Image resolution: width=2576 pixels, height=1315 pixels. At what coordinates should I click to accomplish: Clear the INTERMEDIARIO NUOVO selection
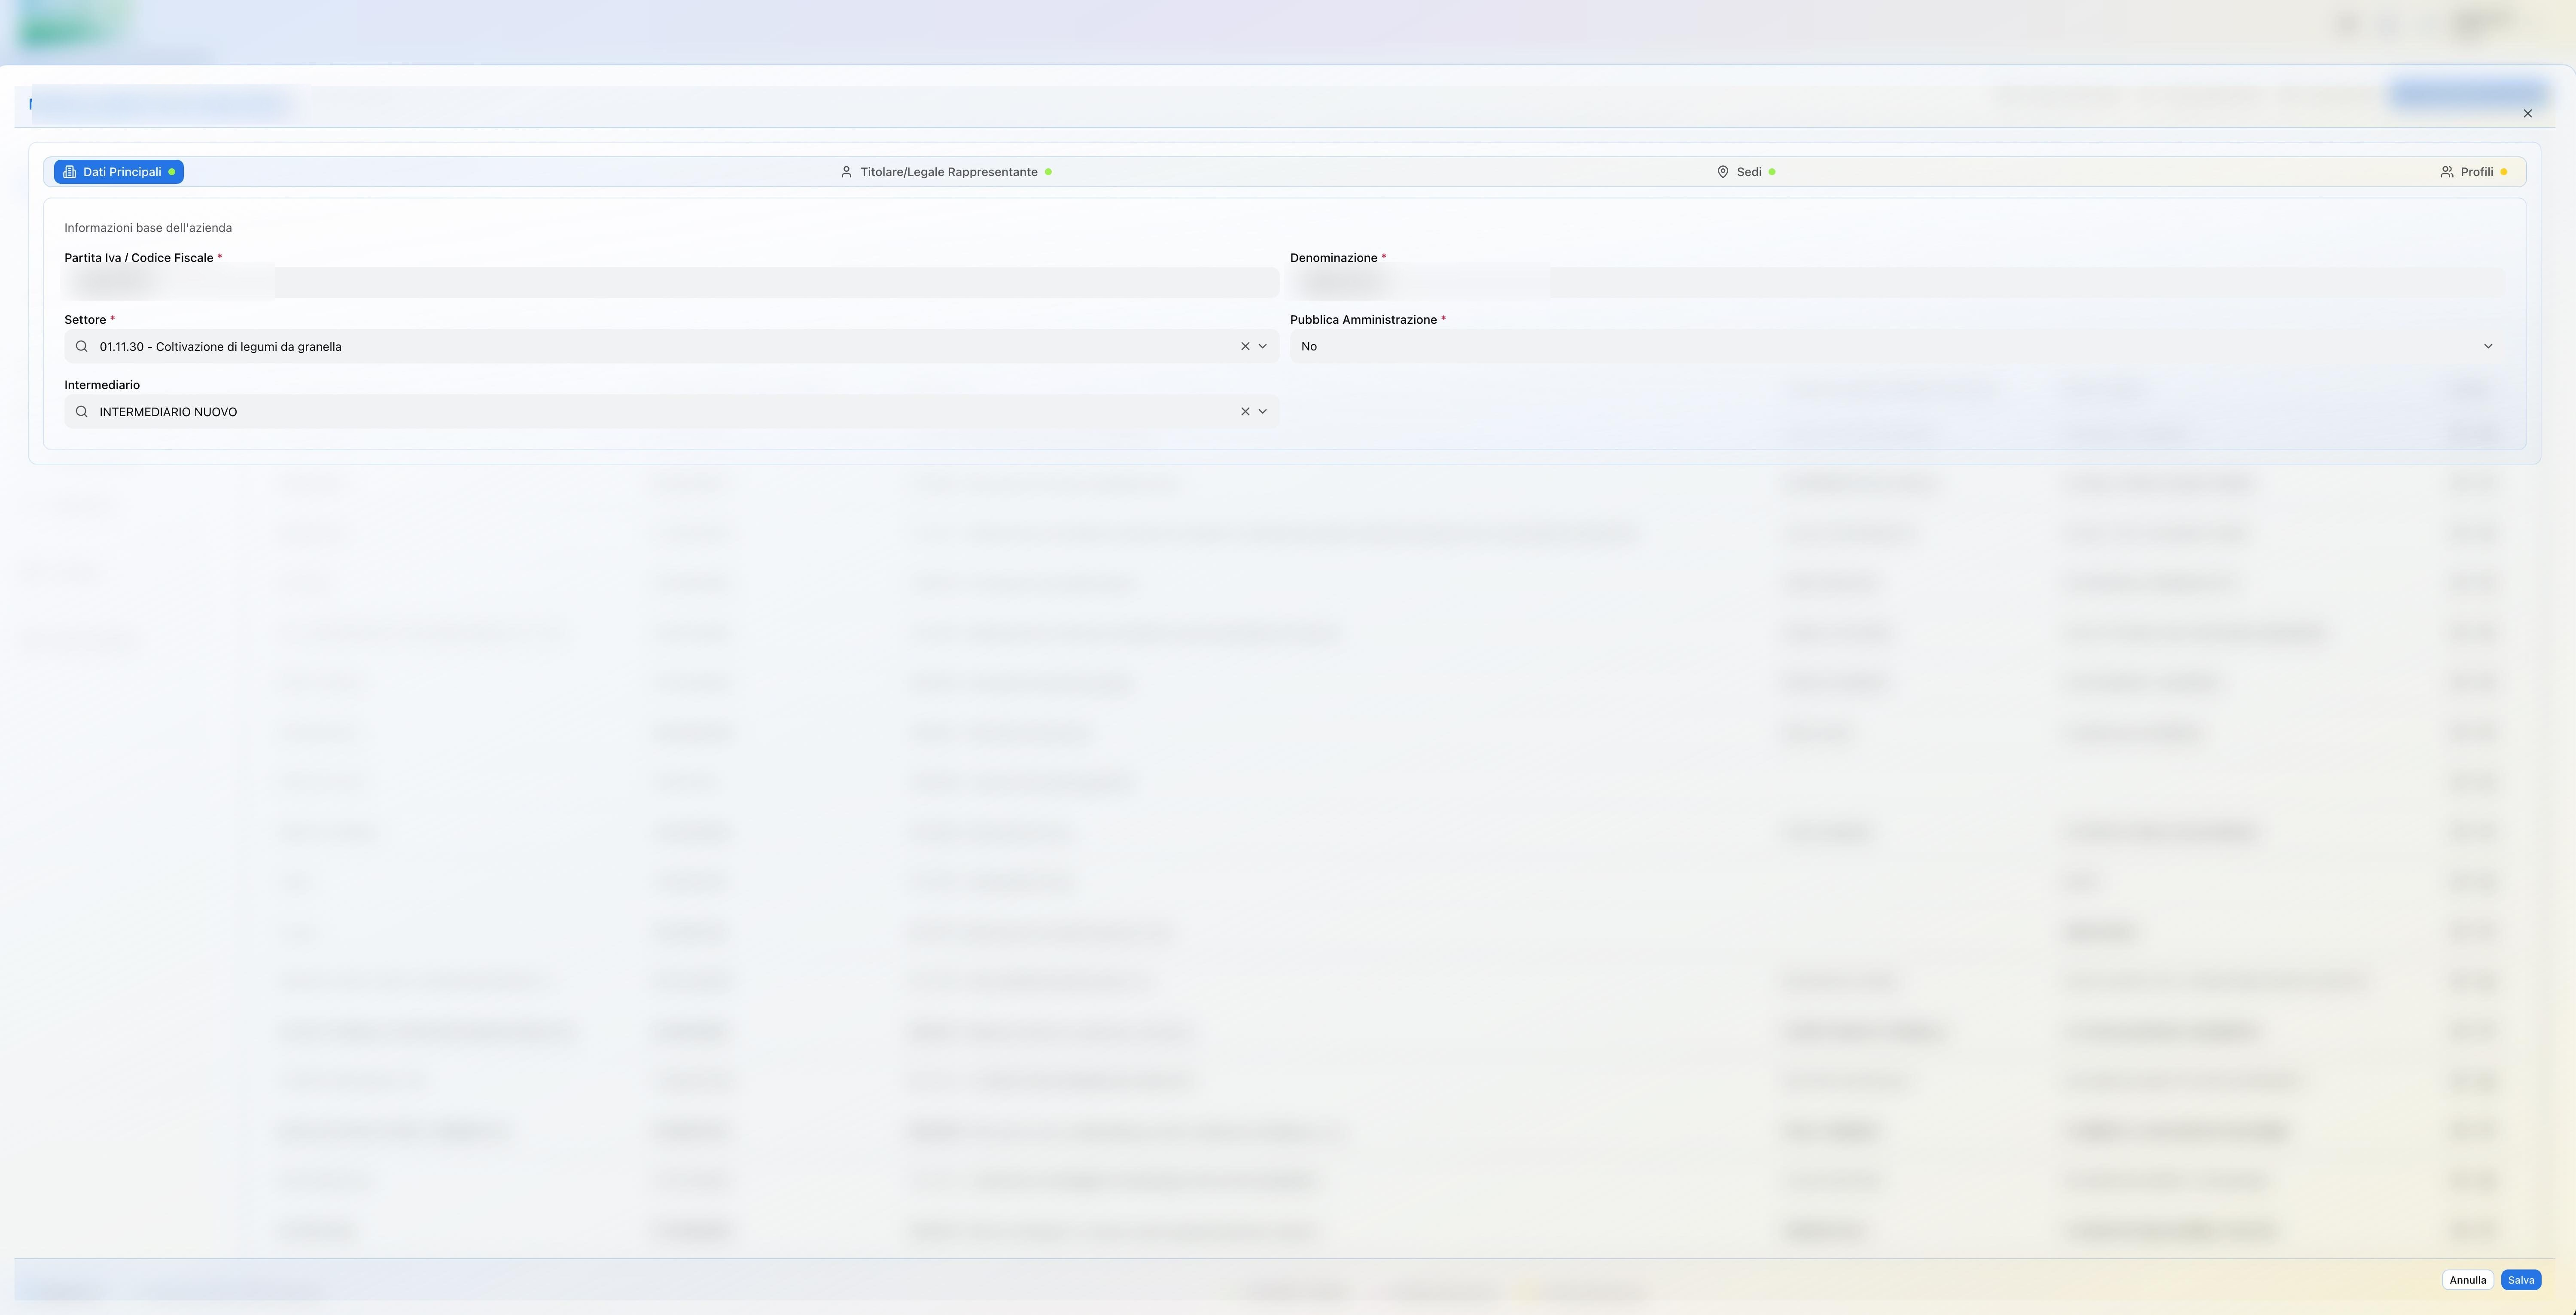(1245, 412)
